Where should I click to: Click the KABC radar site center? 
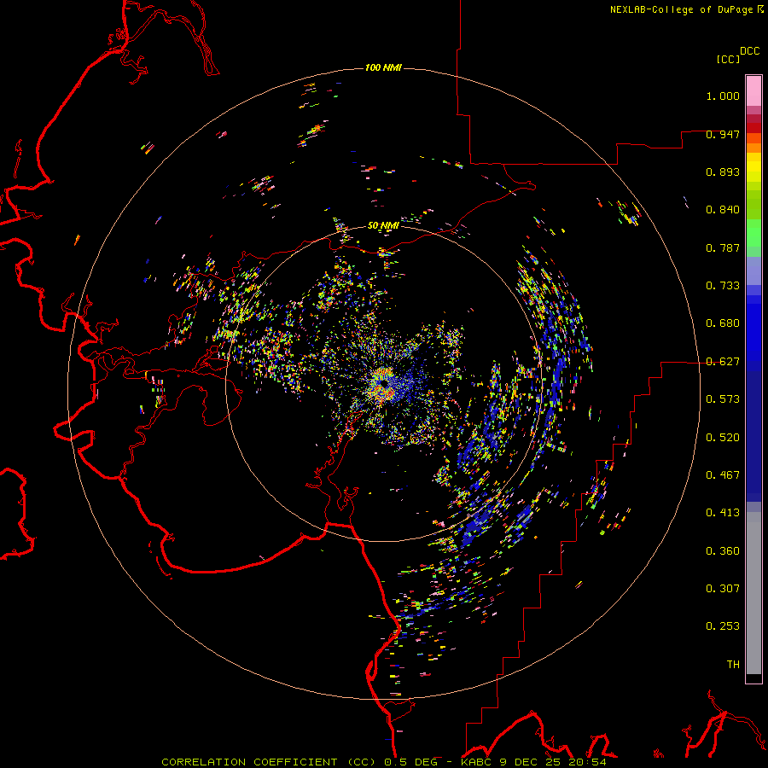click(384, 383)
